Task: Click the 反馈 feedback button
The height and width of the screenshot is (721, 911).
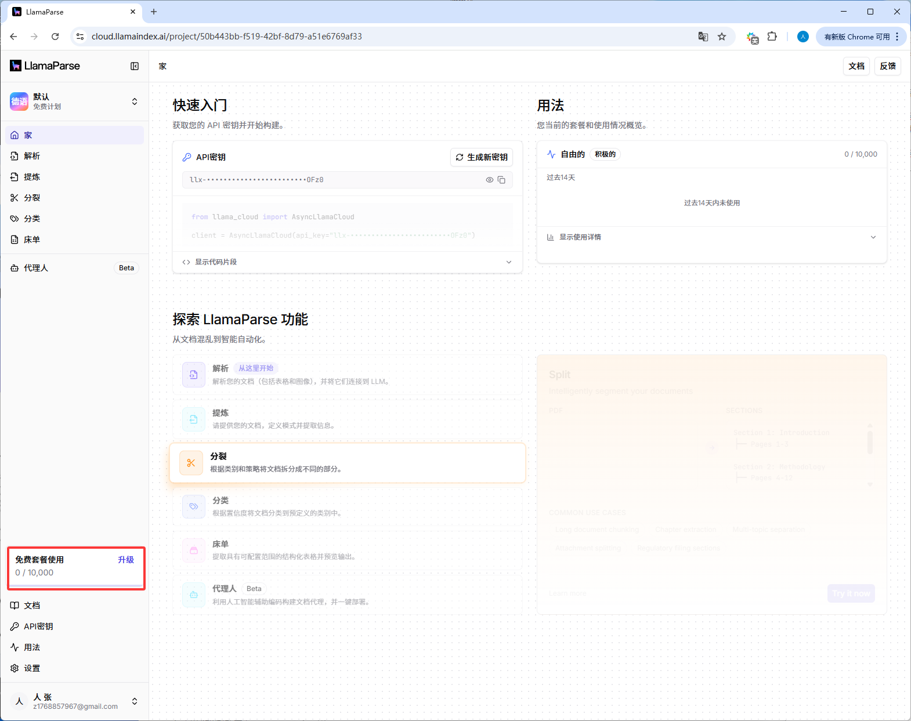Action: [888, 66]
